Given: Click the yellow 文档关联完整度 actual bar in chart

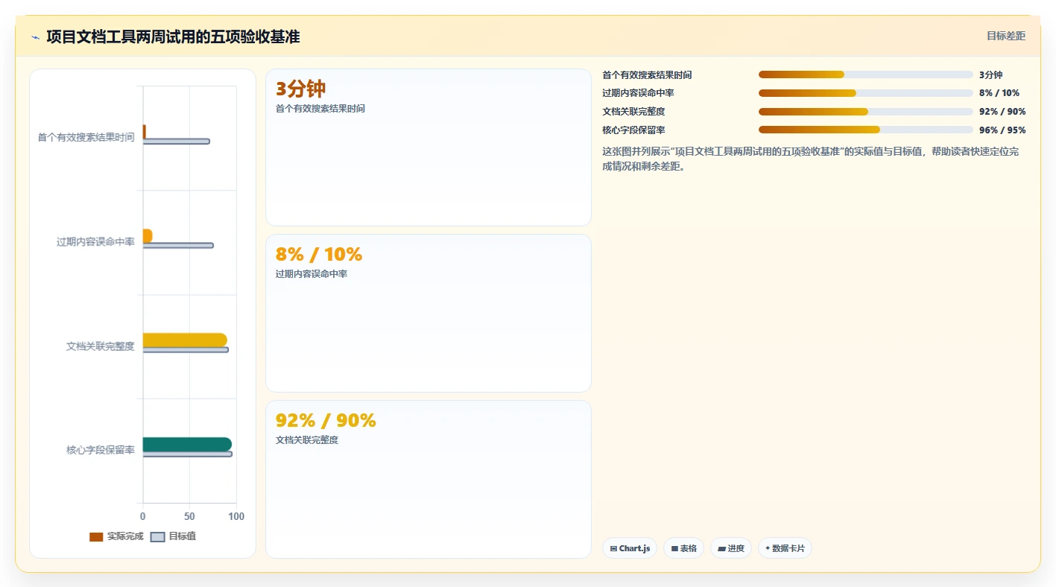Looking at the screenshot, I should 185,340.
